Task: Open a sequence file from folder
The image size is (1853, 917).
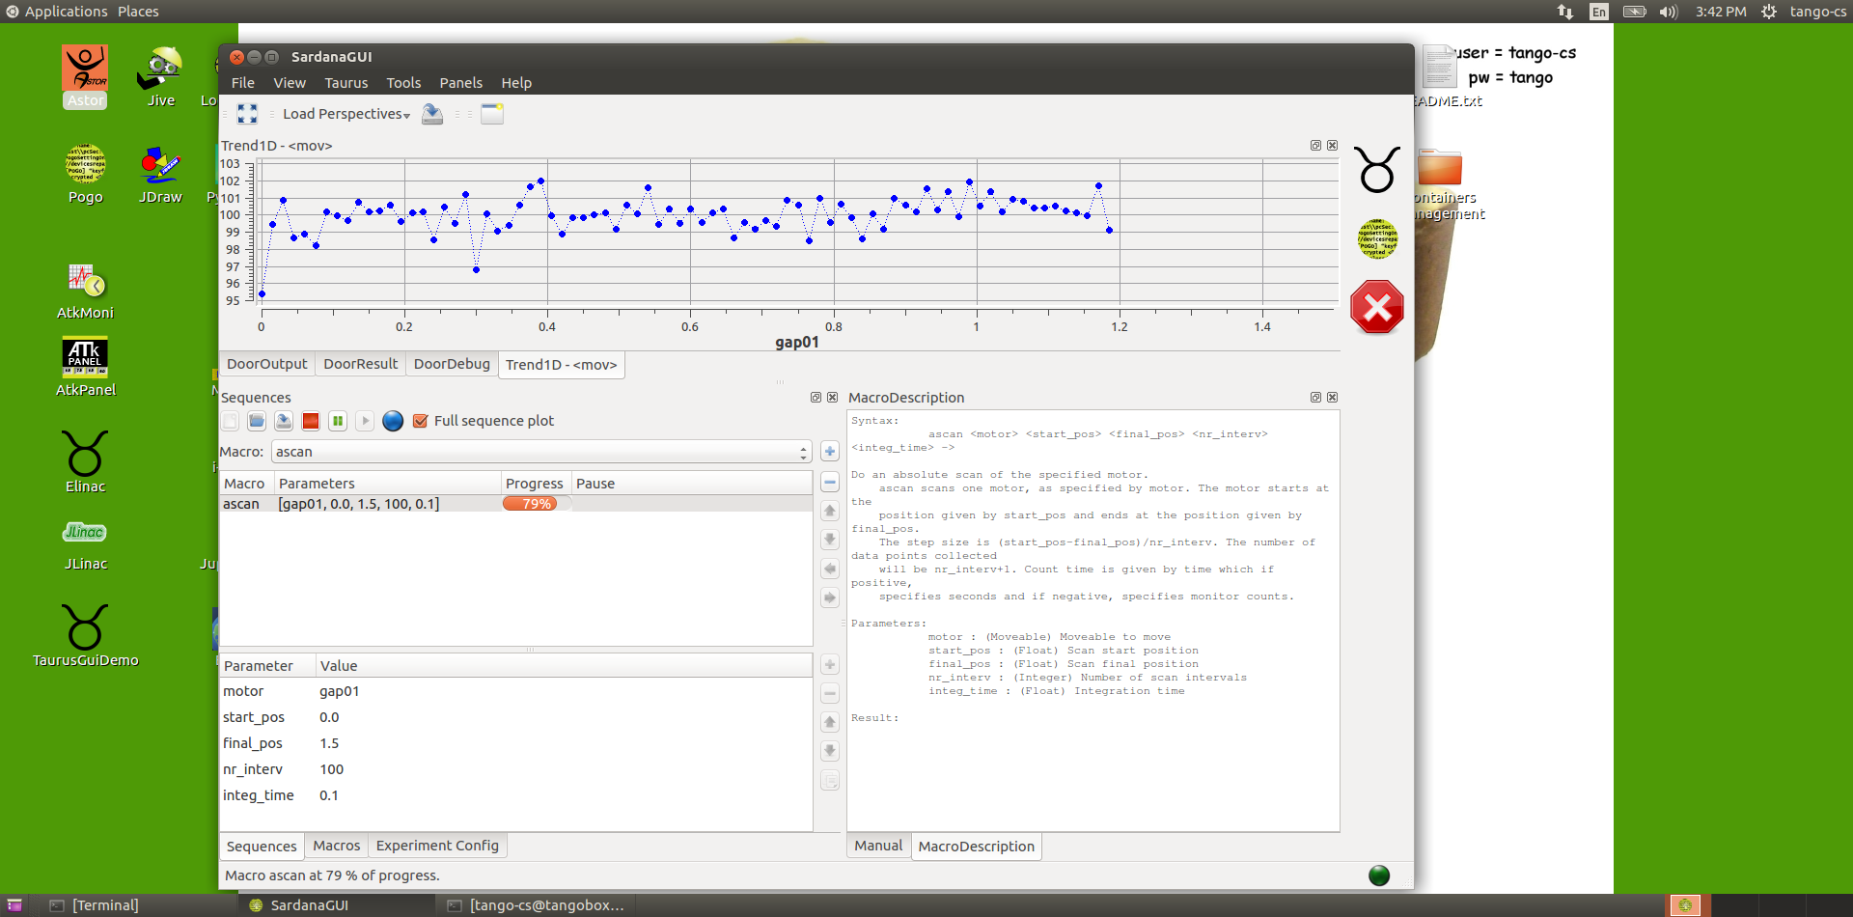Action: point(257,421)
